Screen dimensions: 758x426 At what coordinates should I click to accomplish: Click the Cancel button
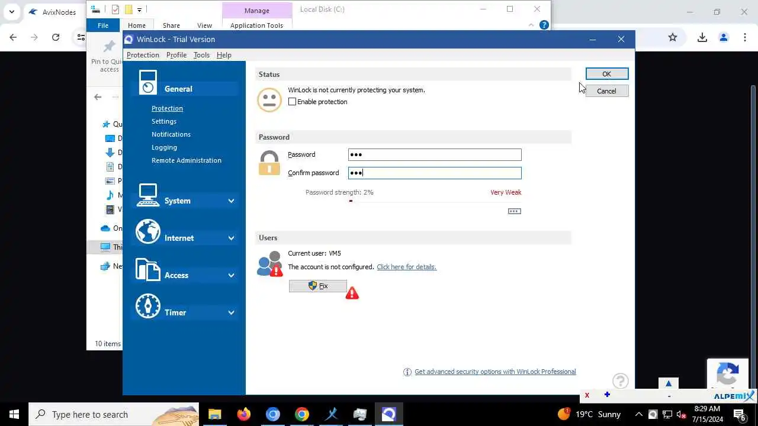click(x=606, y=91)
